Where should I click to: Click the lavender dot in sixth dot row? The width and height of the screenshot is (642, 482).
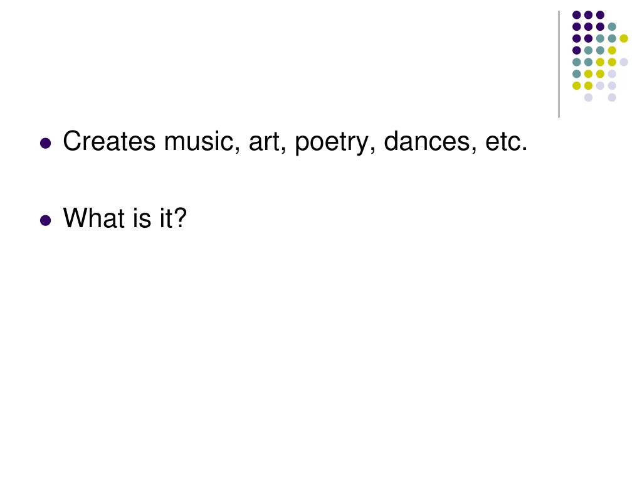click(x=612, y=74)
